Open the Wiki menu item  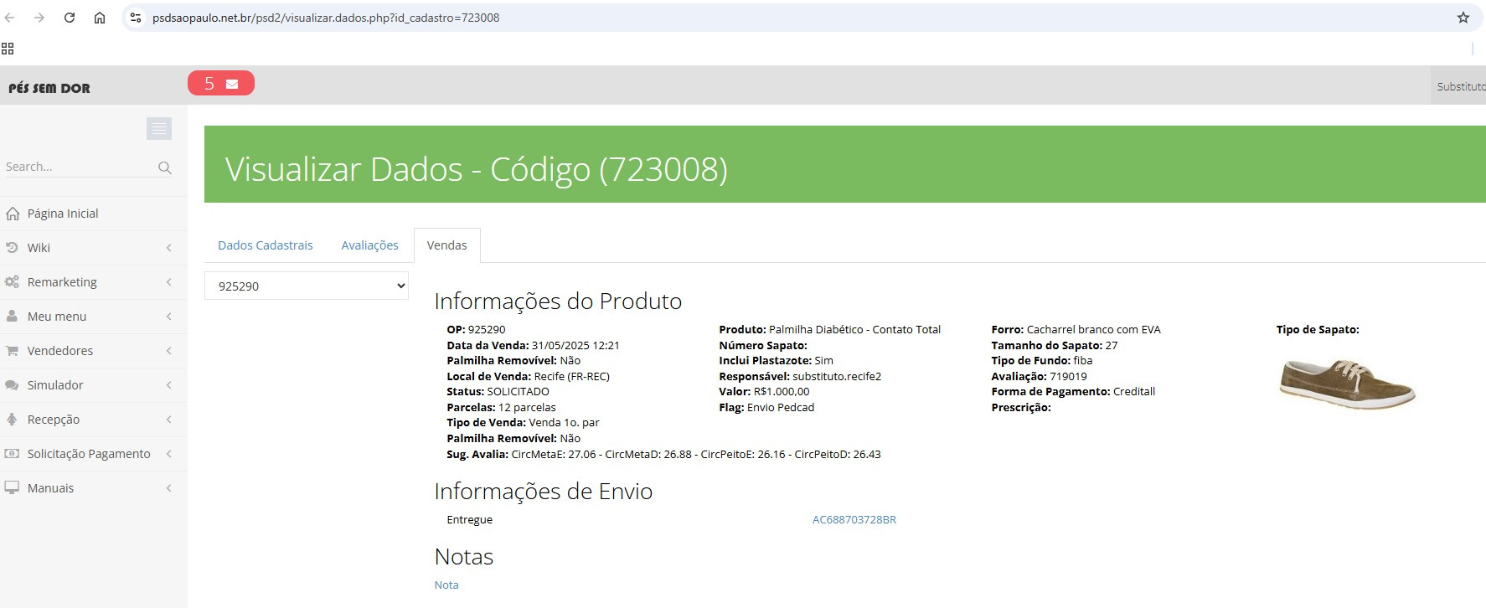click(93, 248)
